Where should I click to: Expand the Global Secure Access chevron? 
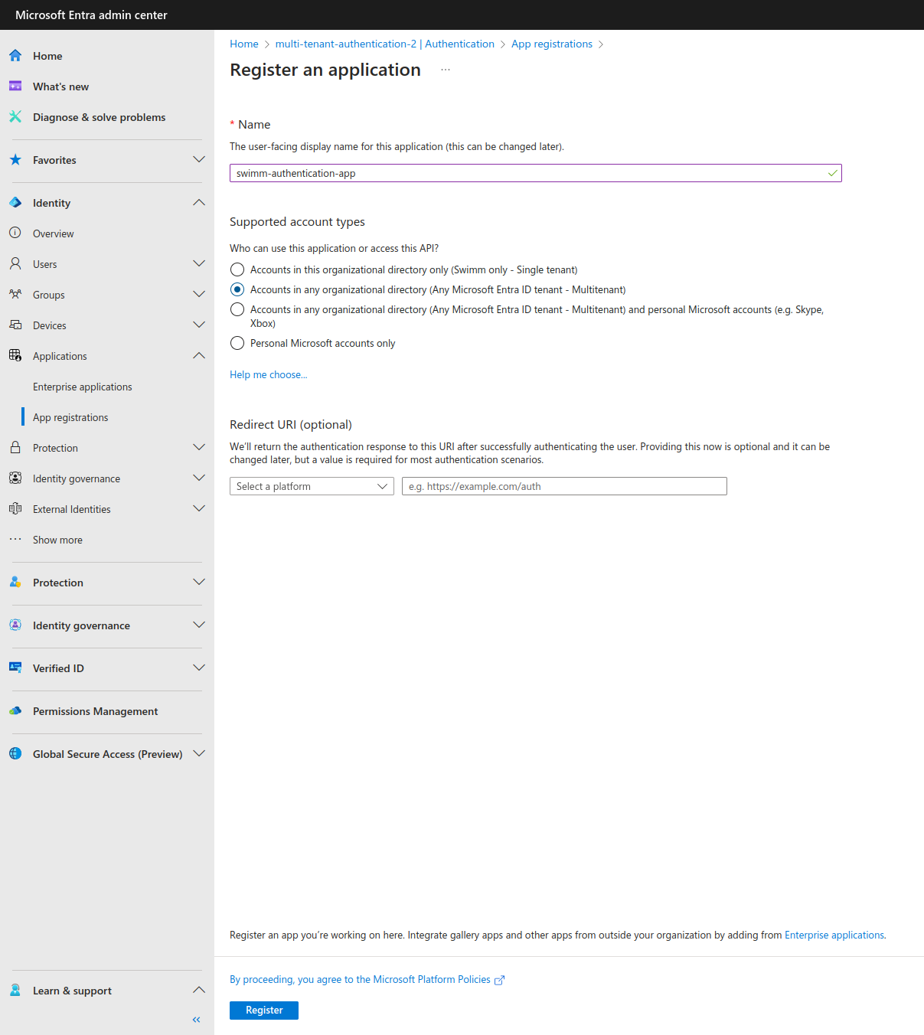[x=199, y=753]
